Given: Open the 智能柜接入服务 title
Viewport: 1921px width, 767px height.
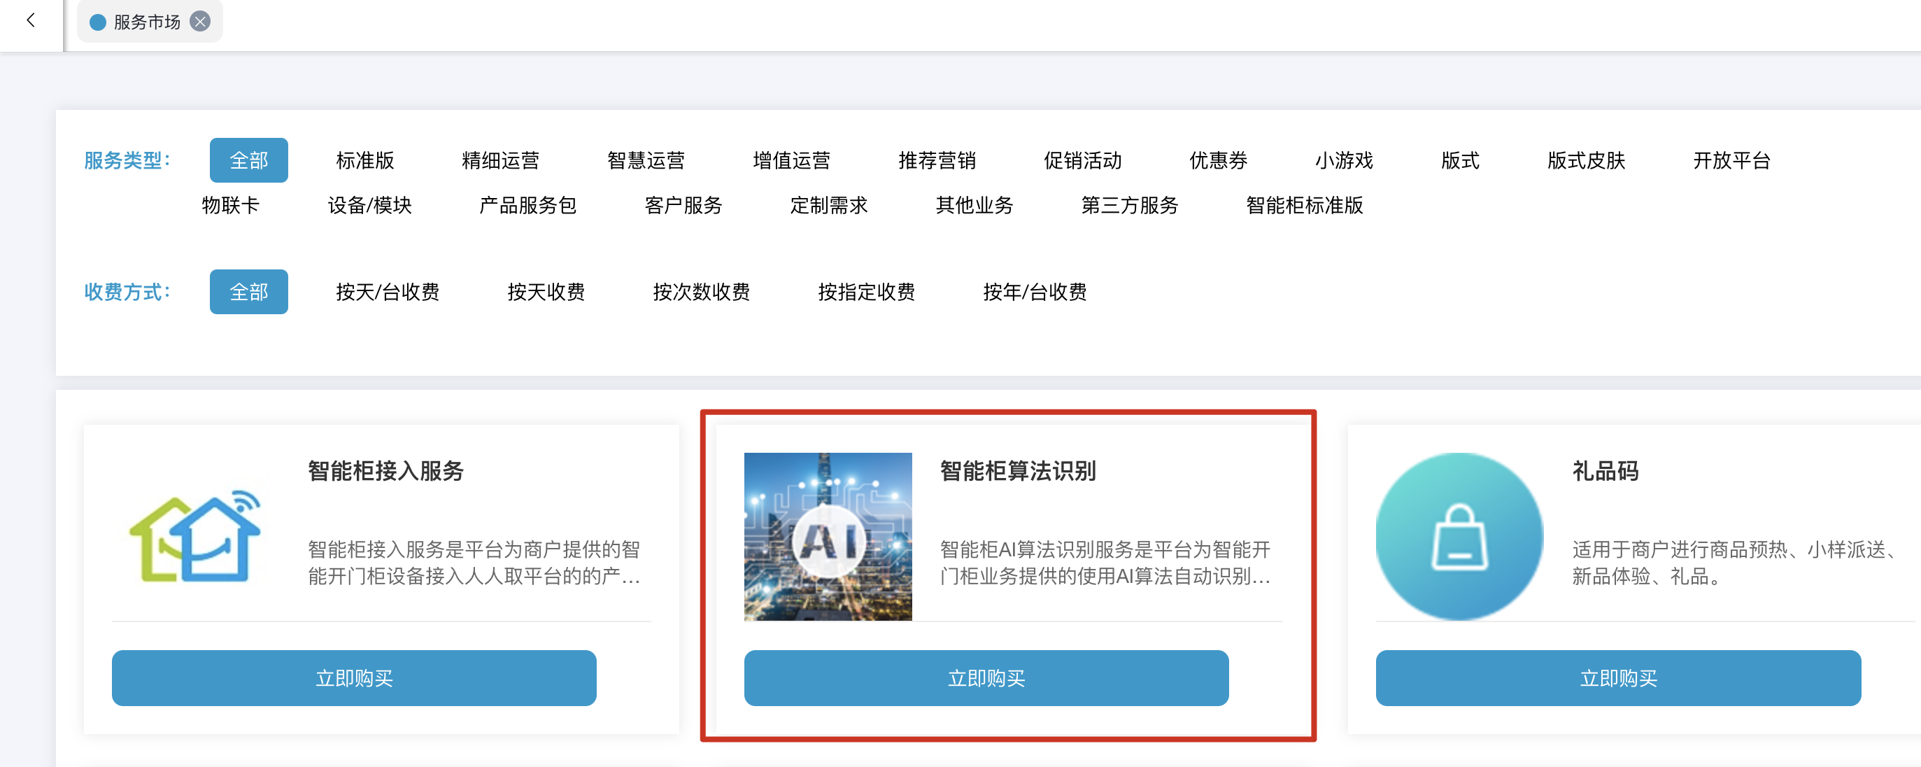Looking at the screenshot, I should click(385, 471).
